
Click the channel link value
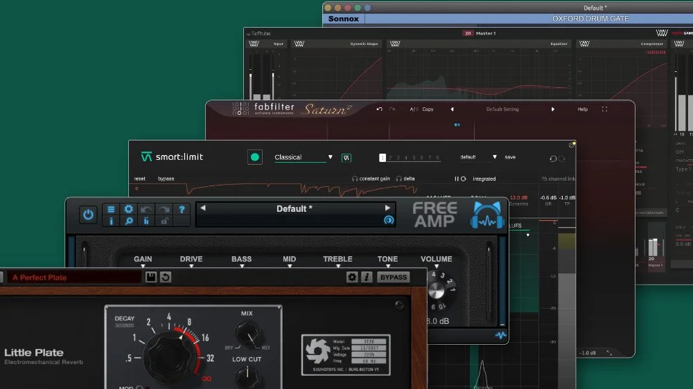[x=558, y=179]
